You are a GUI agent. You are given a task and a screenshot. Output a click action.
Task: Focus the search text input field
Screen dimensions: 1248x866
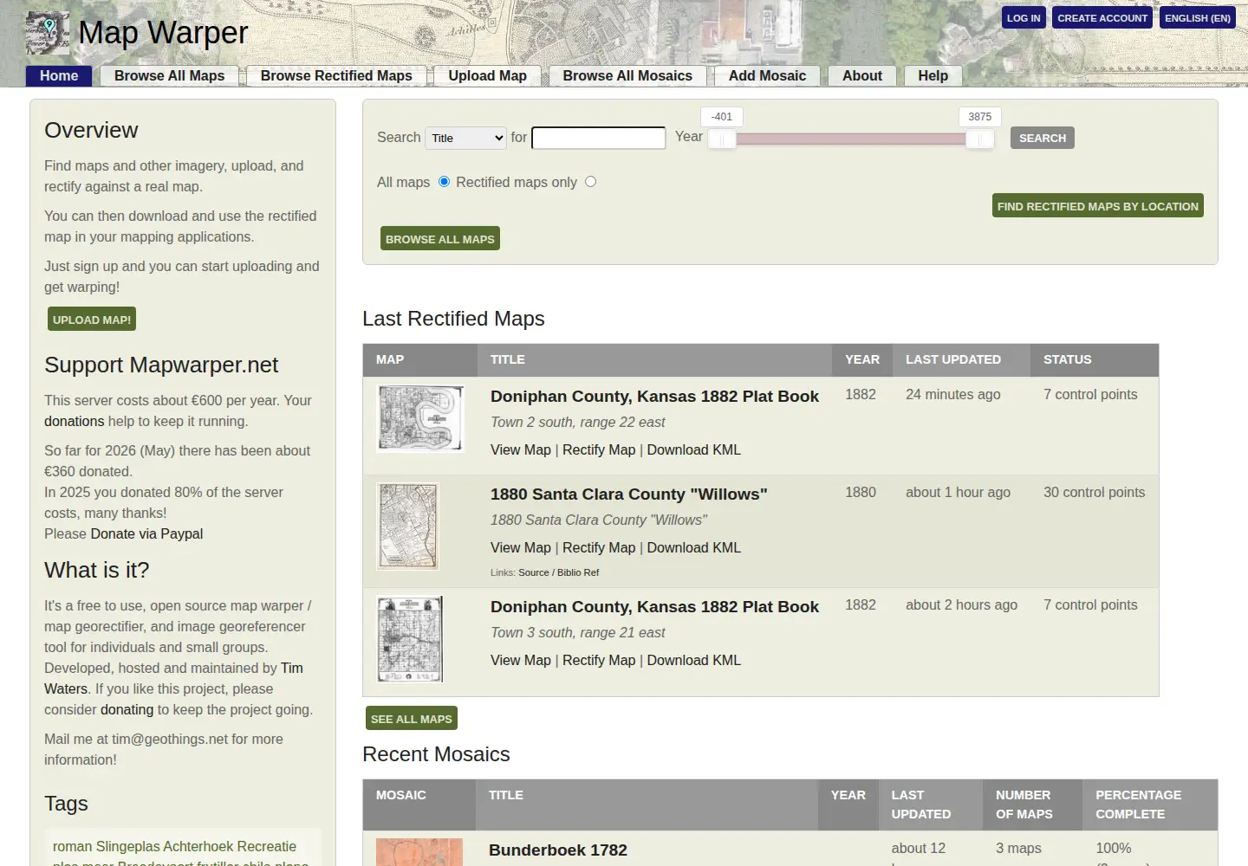[x=599, y=138]
